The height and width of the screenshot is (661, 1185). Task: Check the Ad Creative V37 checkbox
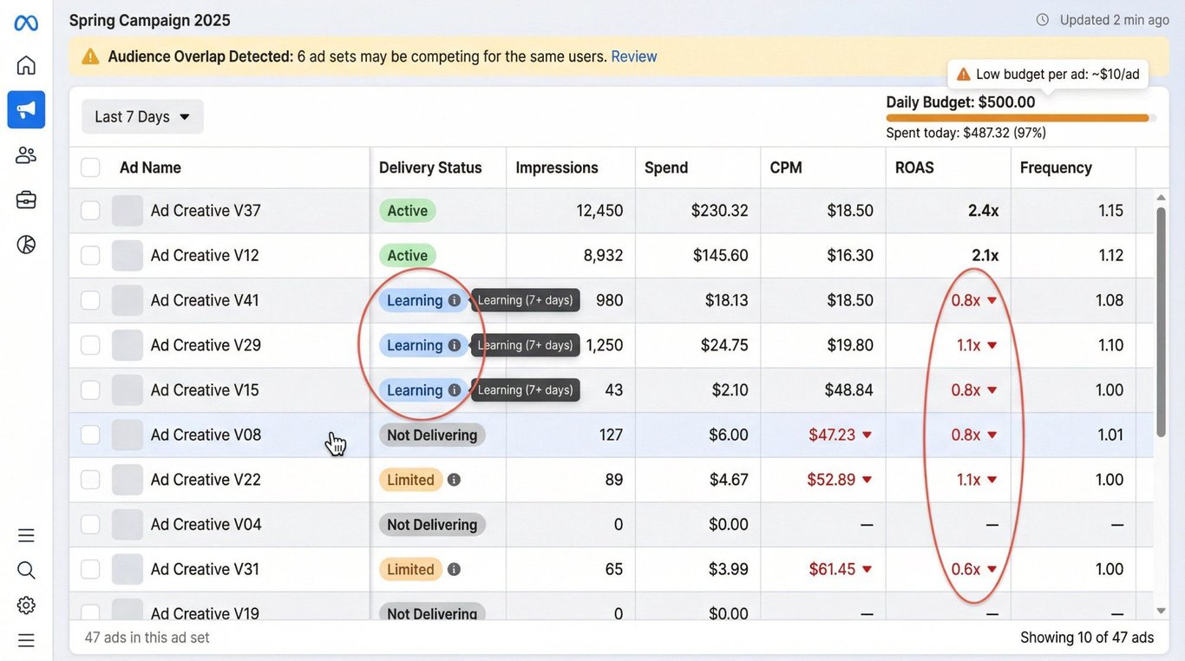click(x=90, y=211)
